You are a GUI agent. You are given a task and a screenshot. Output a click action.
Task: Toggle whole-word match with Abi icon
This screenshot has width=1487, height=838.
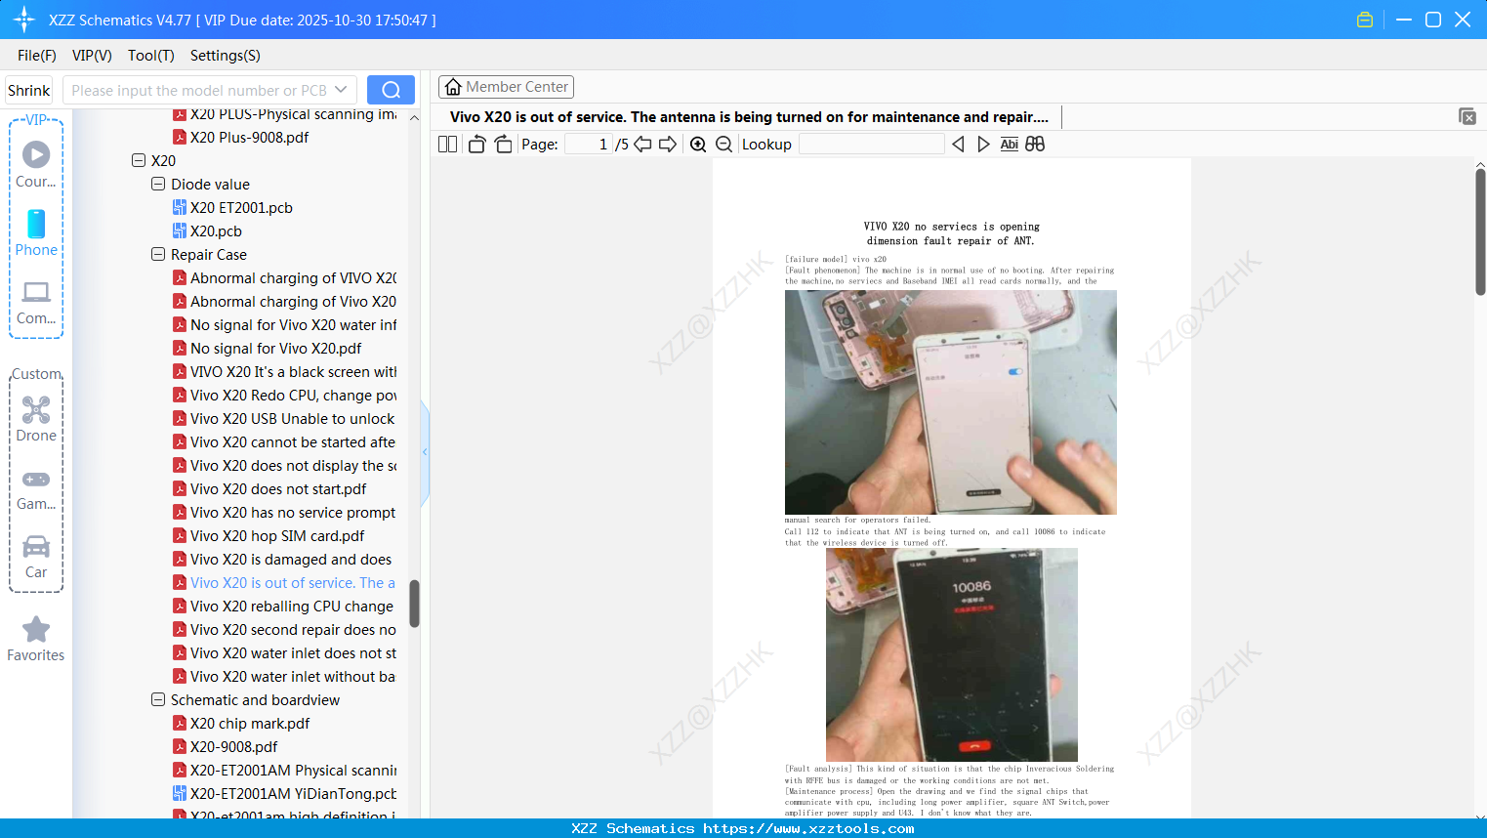1009,144
